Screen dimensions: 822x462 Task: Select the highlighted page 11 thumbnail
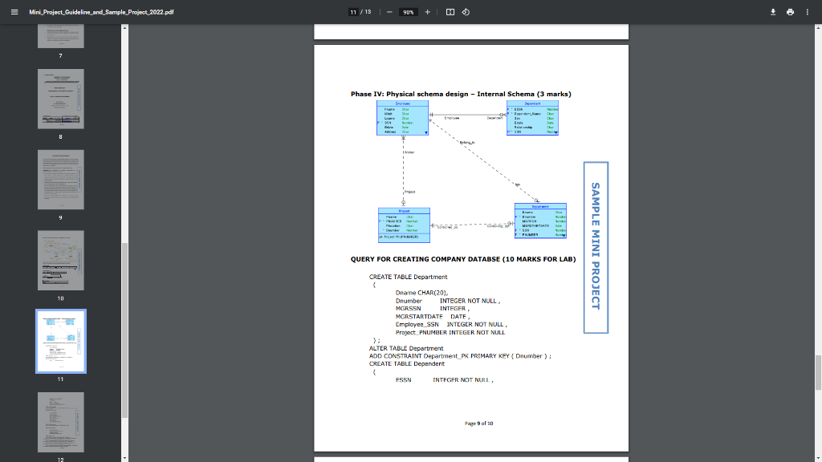pos(61,341)
